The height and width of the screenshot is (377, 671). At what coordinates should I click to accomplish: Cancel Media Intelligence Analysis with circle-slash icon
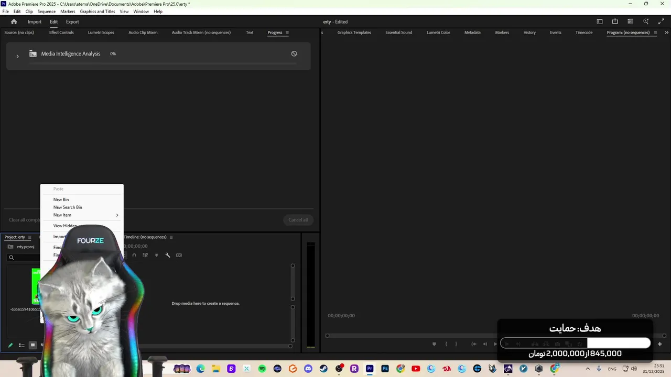click(x=294, y=53)
